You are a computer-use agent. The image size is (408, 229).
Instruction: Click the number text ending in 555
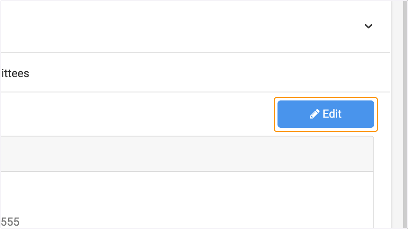[x=10, y=222]
